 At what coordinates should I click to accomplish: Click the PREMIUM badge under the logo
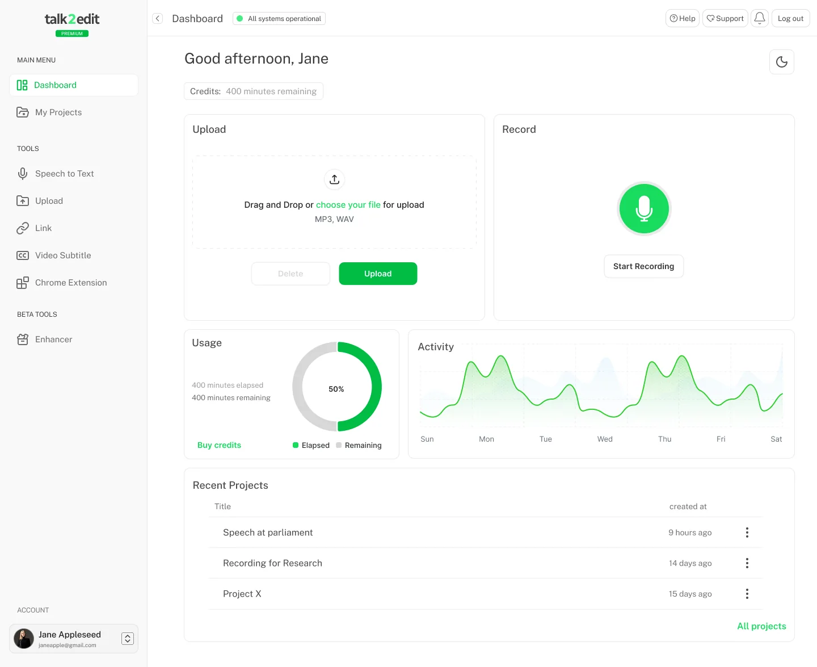(72, 33)
